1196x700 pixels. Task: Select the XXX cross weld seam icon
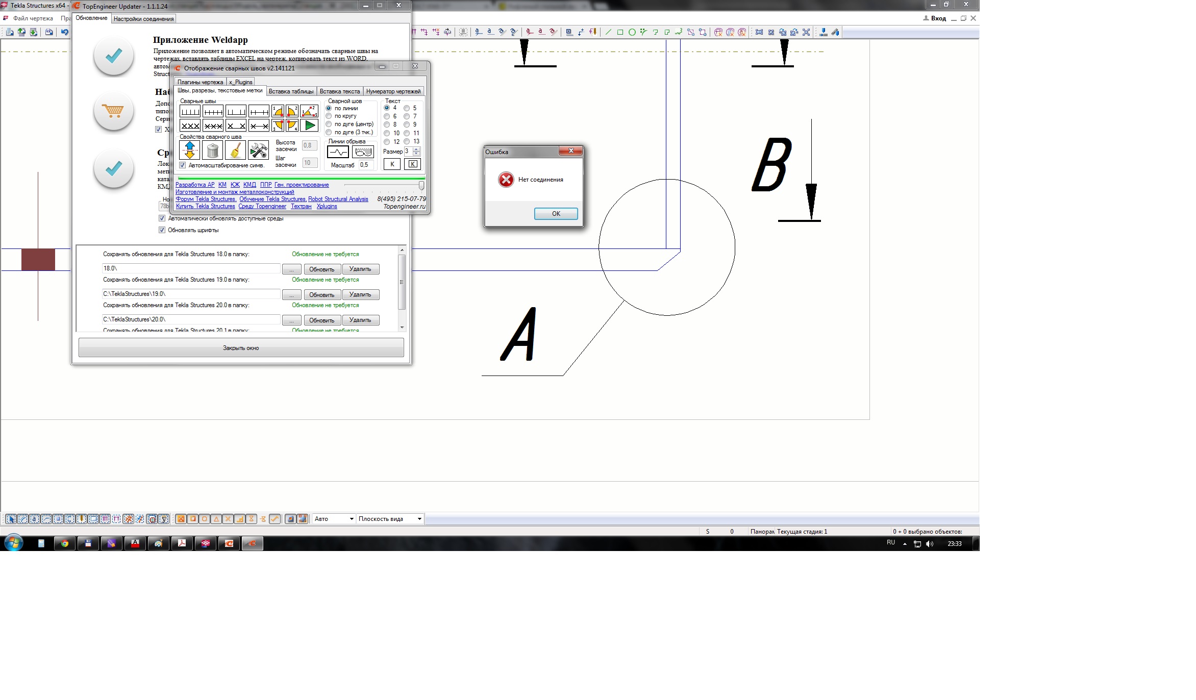coord(190,126)
